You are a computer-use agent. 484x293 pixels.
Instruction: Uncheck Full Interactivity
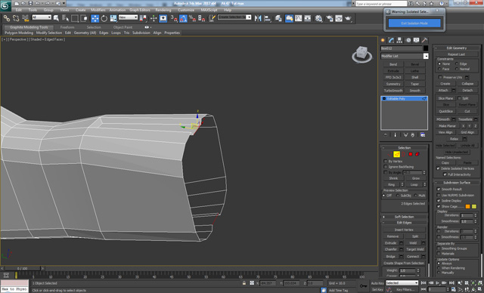[x=445, y=174]
